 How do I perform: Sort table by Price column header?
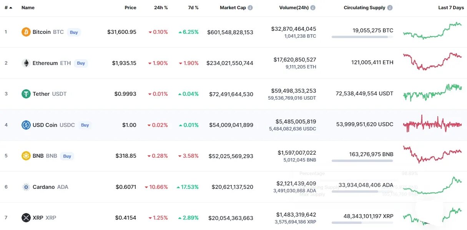click(x=130, y=8)
